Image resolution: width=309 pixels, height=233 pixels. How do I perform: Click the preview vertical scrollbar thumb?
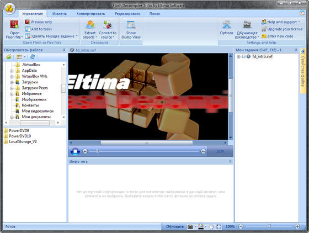tap(231, 96)
